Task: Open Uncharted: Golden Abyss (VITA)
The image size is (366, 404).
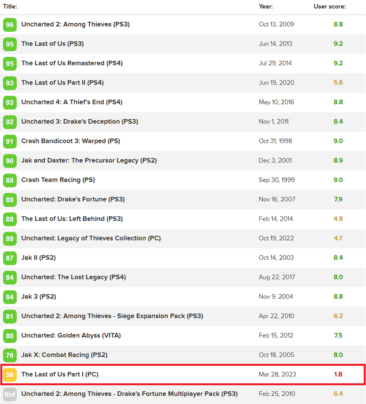Action: click(71, 336)
